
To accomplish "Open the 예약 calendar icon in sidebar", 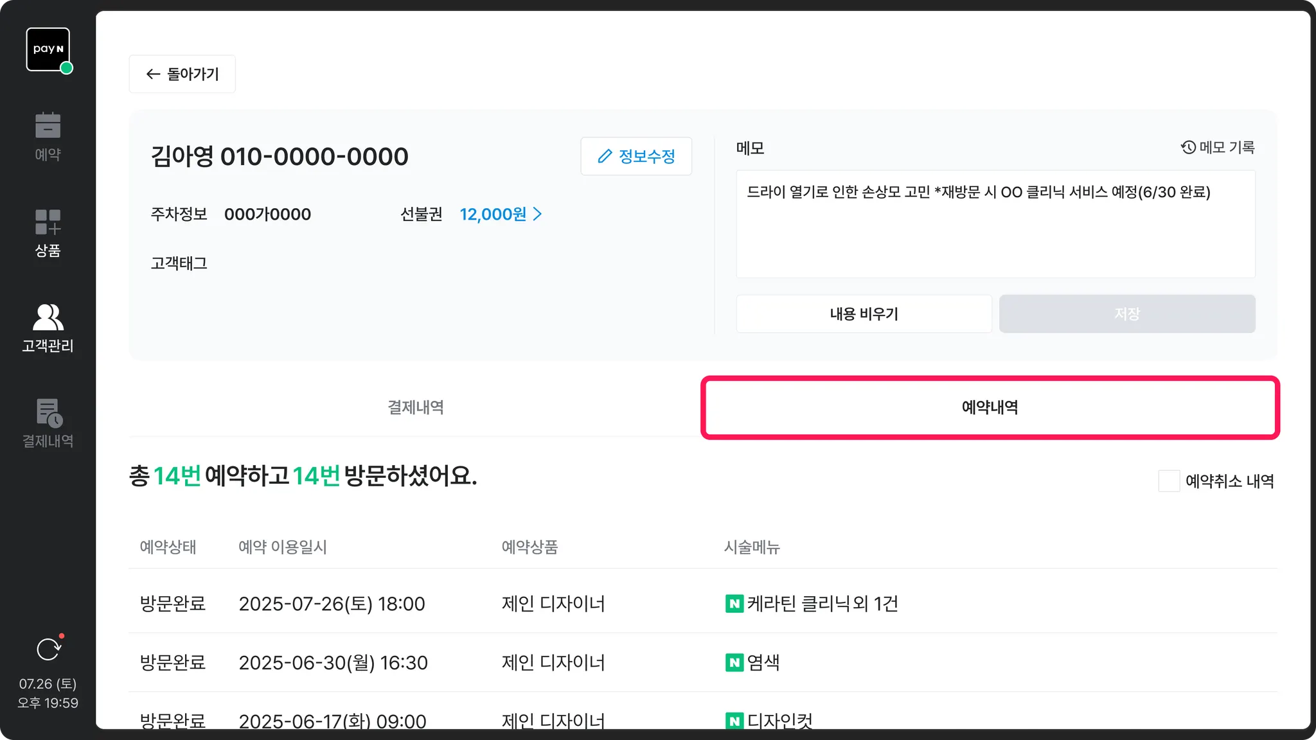I will 48,125.
